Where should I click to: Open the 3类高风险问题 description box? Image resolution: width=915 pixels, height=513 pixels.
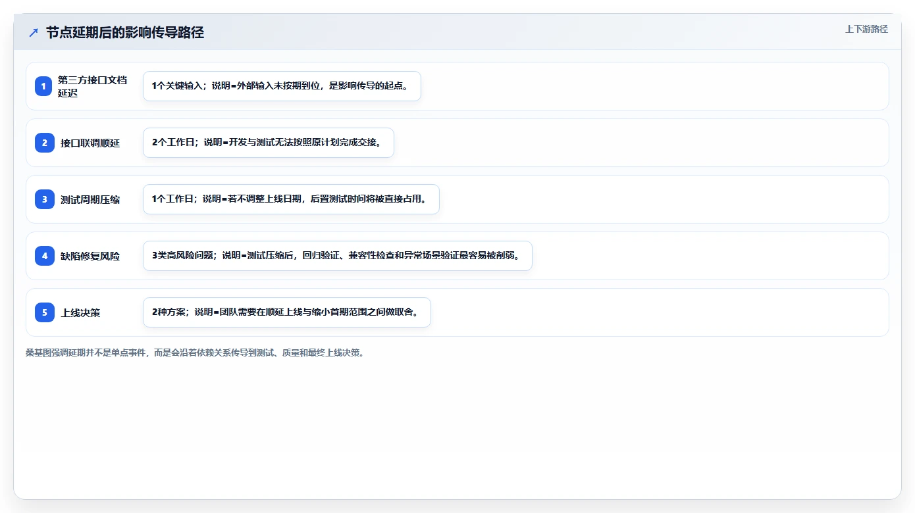point(338,256)
